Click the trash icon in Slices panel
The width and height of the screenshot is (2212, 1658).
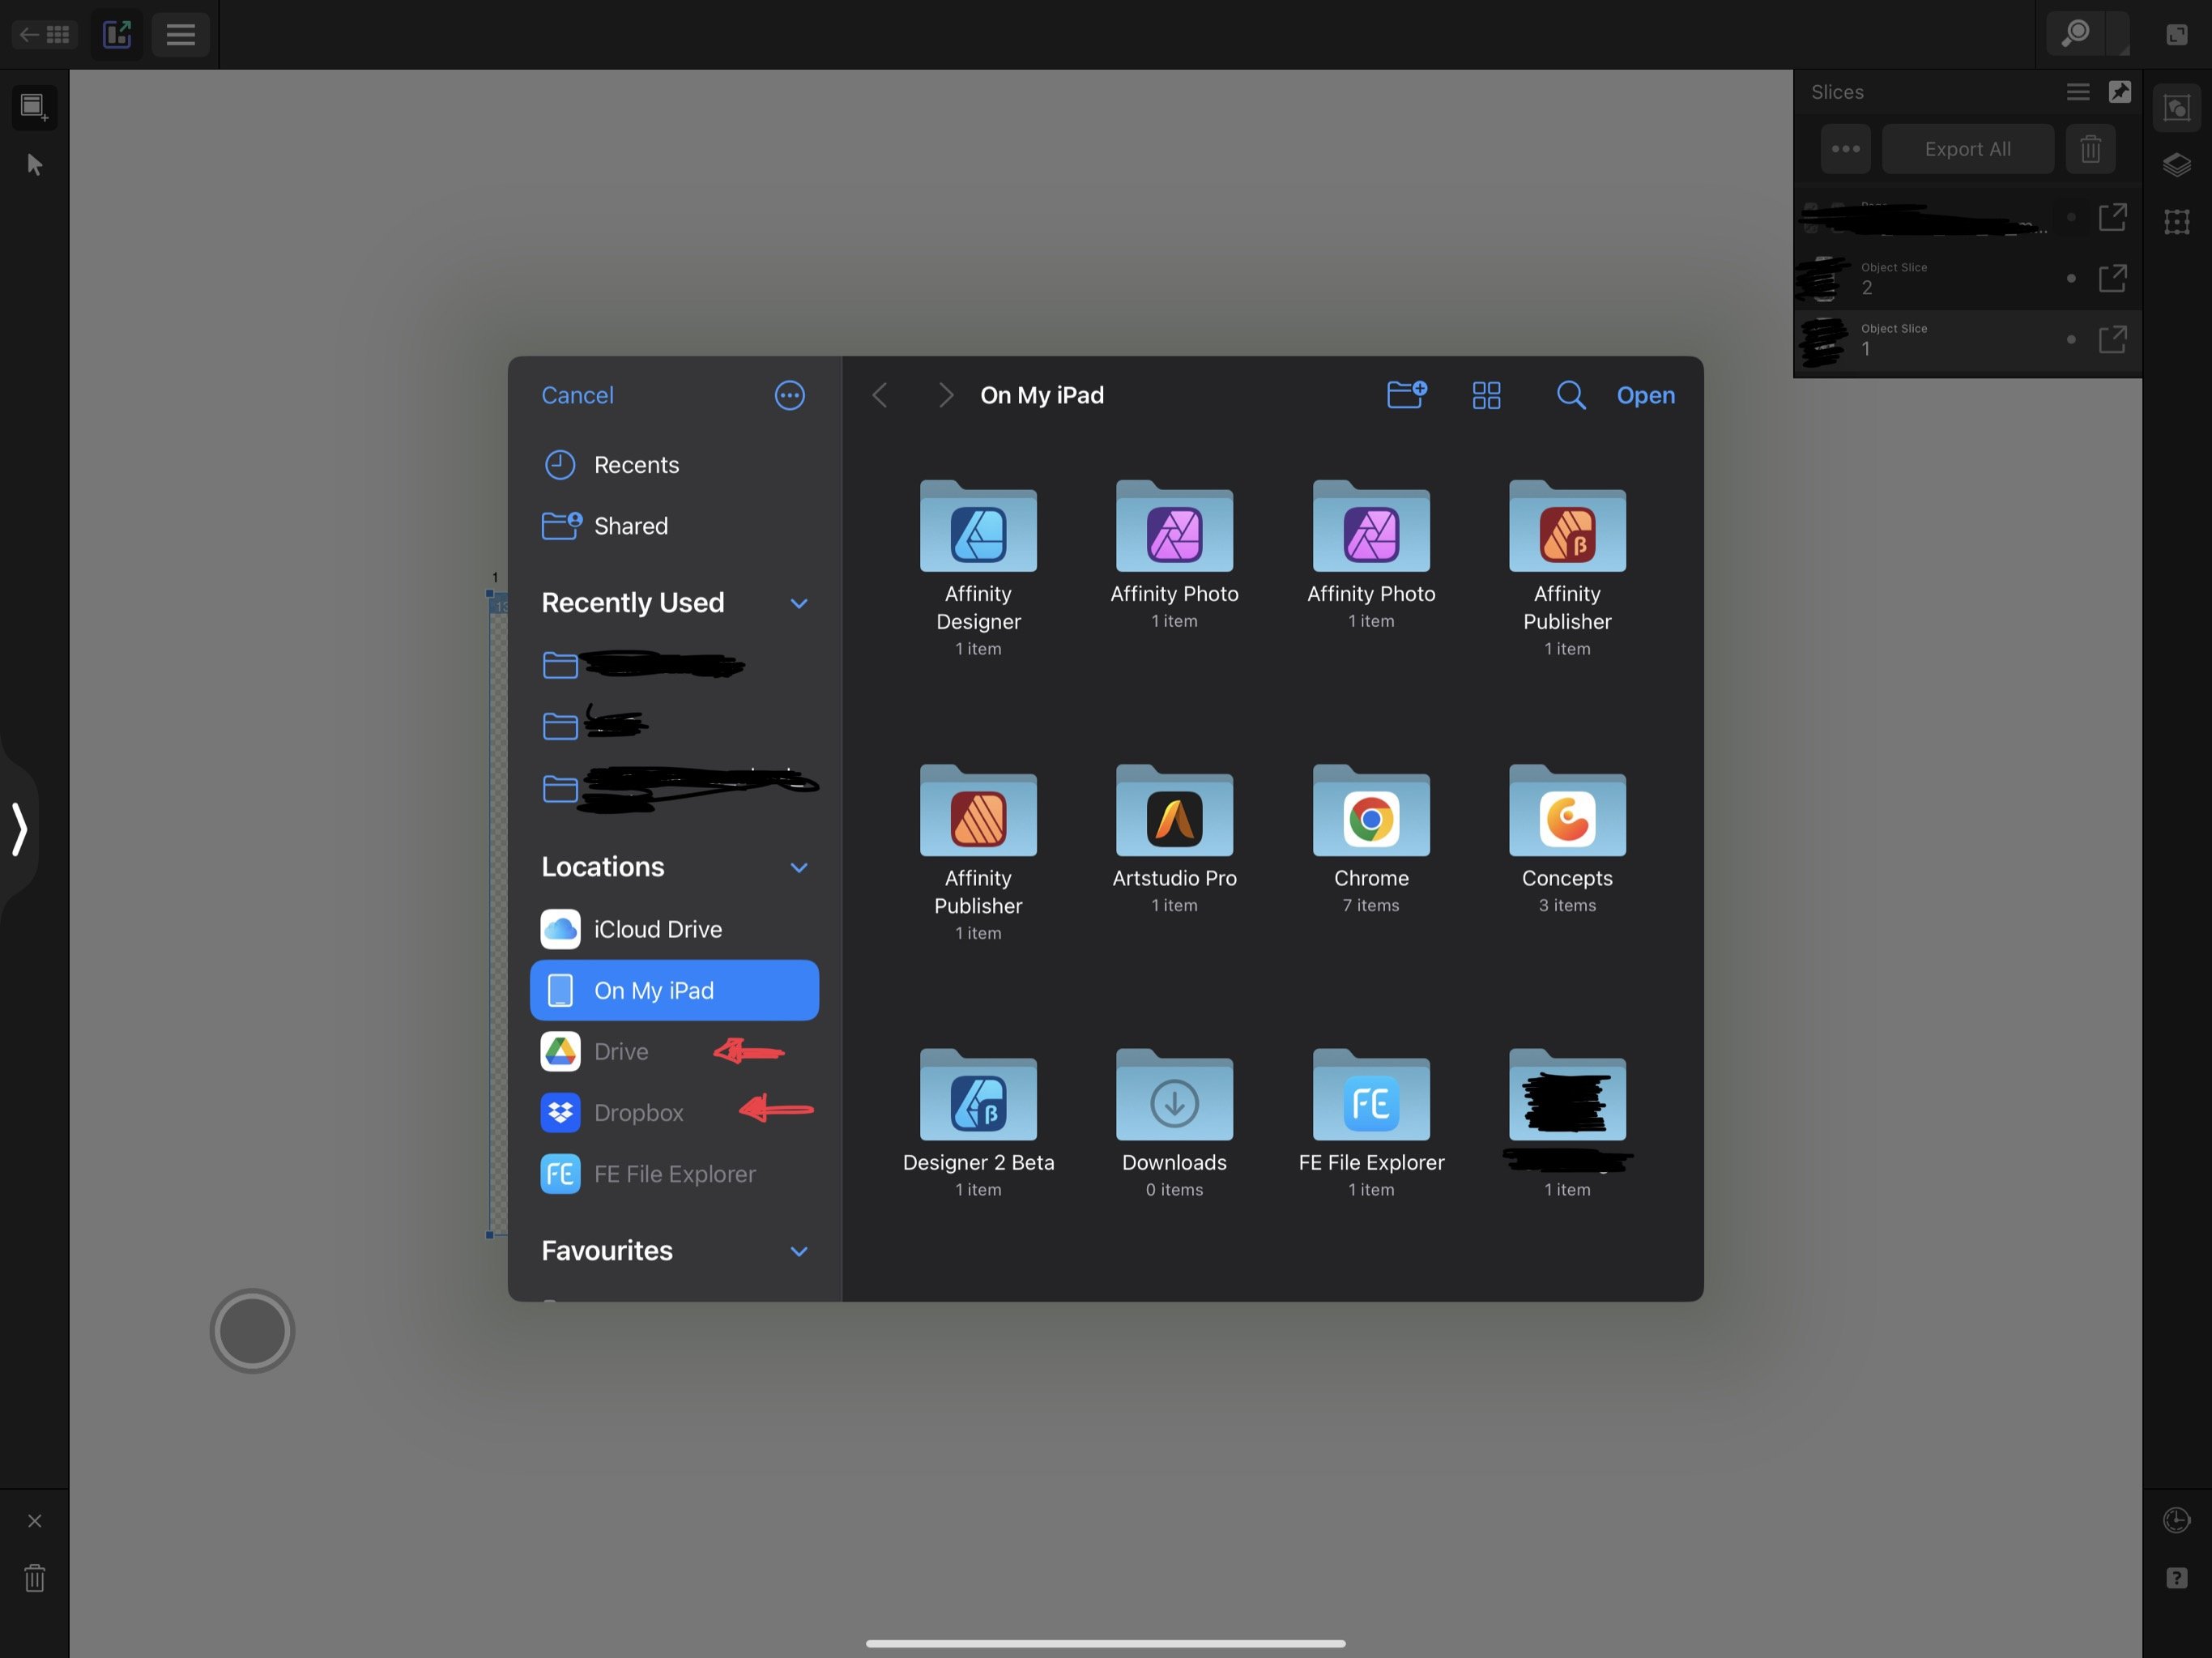(2090, 148)
